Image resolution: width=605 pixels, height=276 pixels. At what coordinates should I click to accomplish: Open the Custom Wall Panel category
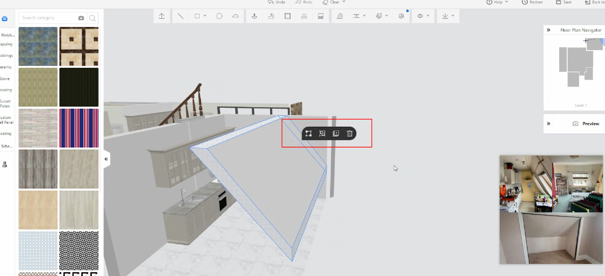click(7, 120)
